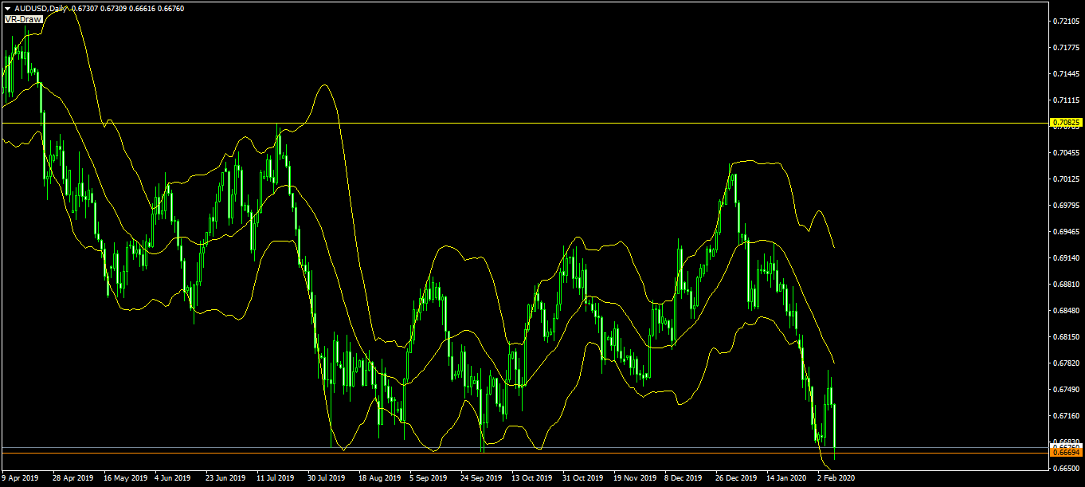This screenshot has height=487, width=1085.
Task: Click the 0.71445 price scale value
Action: [1066, 73]
